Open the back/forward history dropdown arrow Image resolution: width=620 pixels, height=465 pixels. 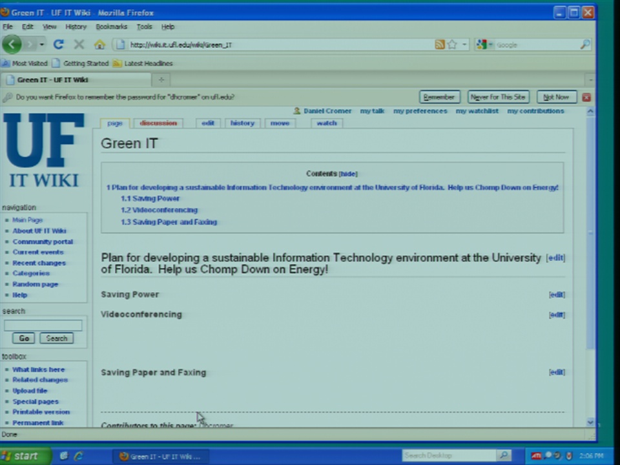41,45
